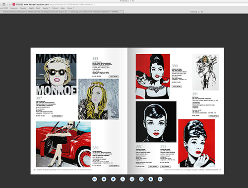The height and width of the screenshot is (188, 248).
Task: Click the share icon in viewer toolbar
Action: tap(132, 179)
